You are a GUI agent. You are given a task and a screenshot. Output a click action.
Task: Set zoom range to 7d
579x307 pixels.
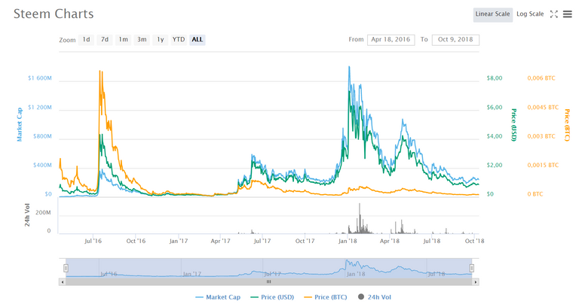pyautogui.click(x=105, y=39)
